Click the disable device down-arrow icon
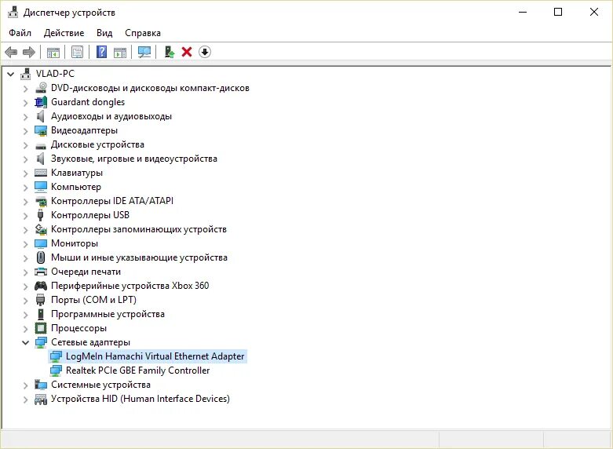The height and width of the screenshot is (449, 613). (205, 52)
